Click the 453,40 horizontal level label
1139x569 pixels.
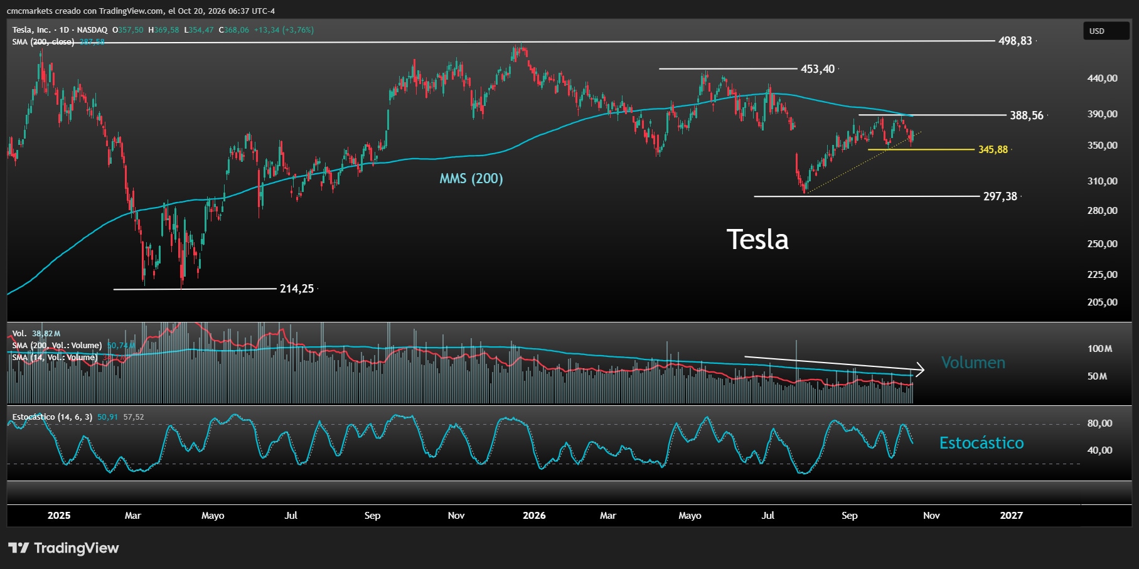point(818,69)
